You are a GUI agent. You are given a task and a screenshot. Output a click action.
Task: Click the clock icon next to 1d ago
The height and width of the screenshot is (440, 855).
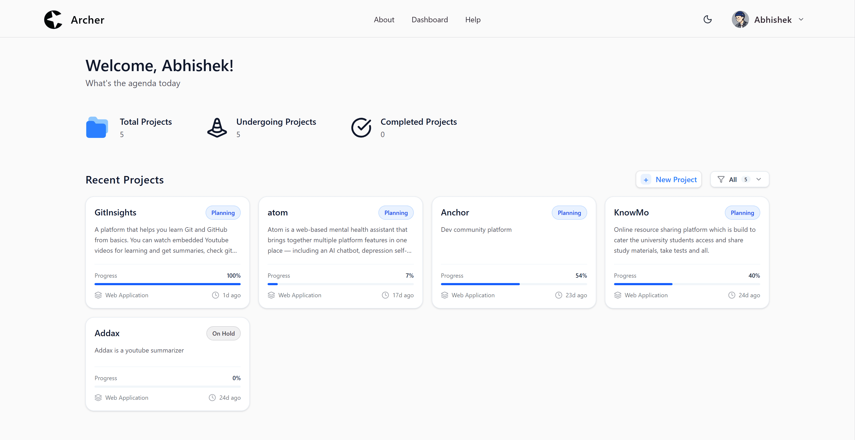coord(215,295)
